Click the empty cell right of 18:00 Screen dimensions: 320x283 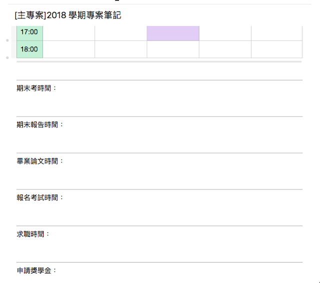[69, 49]
